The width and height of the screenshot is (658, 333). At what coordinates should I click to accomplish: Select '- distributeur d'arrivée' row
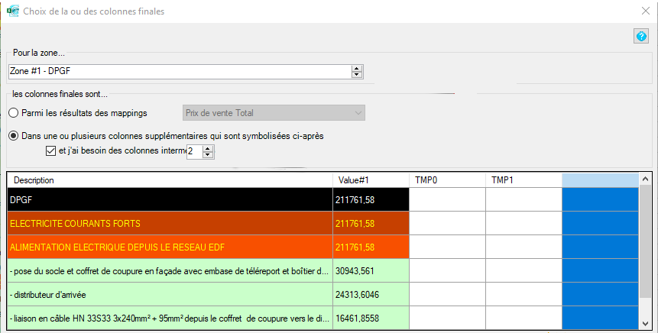click(x=170, y=294)
